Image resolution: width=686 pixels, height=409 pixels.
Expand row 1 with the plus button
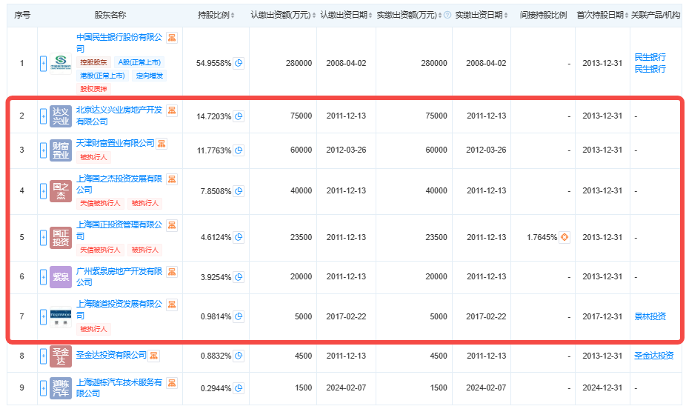pos(42,64)
